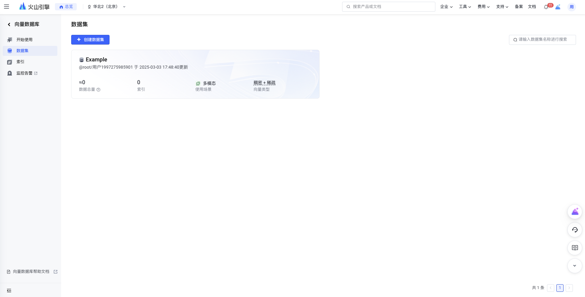The image size is (585, 297).
Task: Focus the 搜索产品或文档 search field
Action: tap(389, 7)
